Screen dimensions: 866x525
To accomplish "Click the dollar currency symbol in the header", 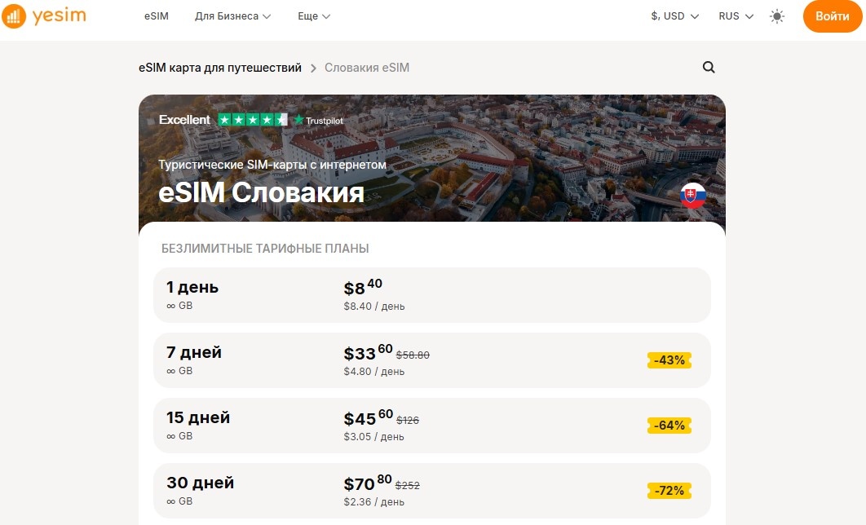I will coord(655,15).
